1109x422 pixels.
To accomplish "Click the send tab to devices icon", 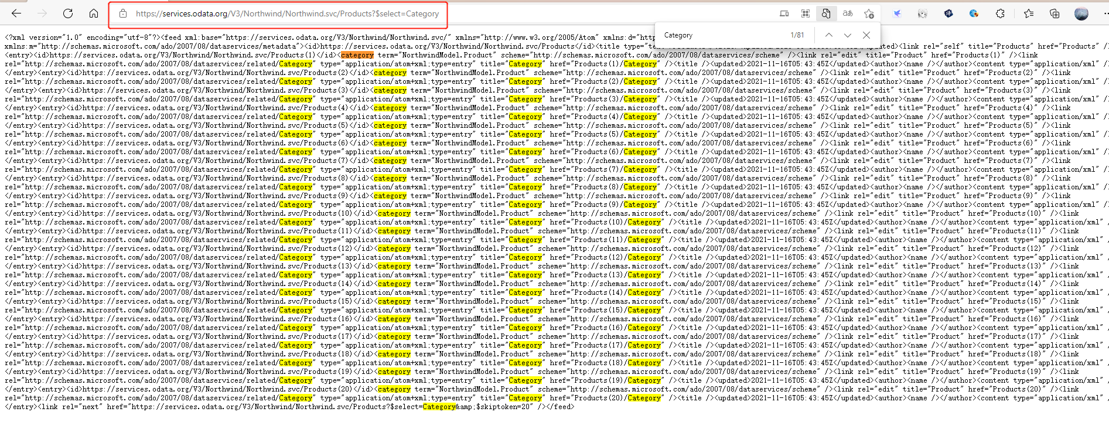I will pyautogui.click(x=784, y=13).
